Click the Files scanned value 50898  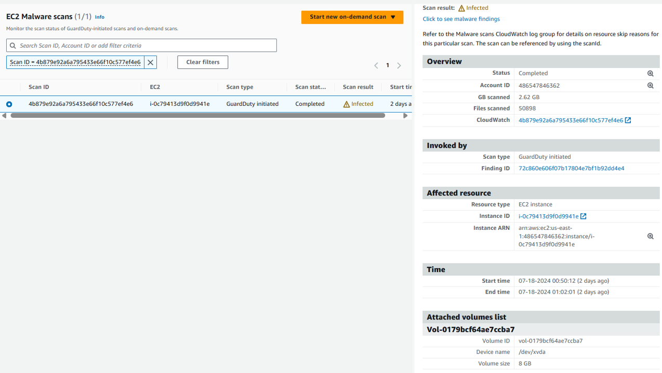point(527,108)
